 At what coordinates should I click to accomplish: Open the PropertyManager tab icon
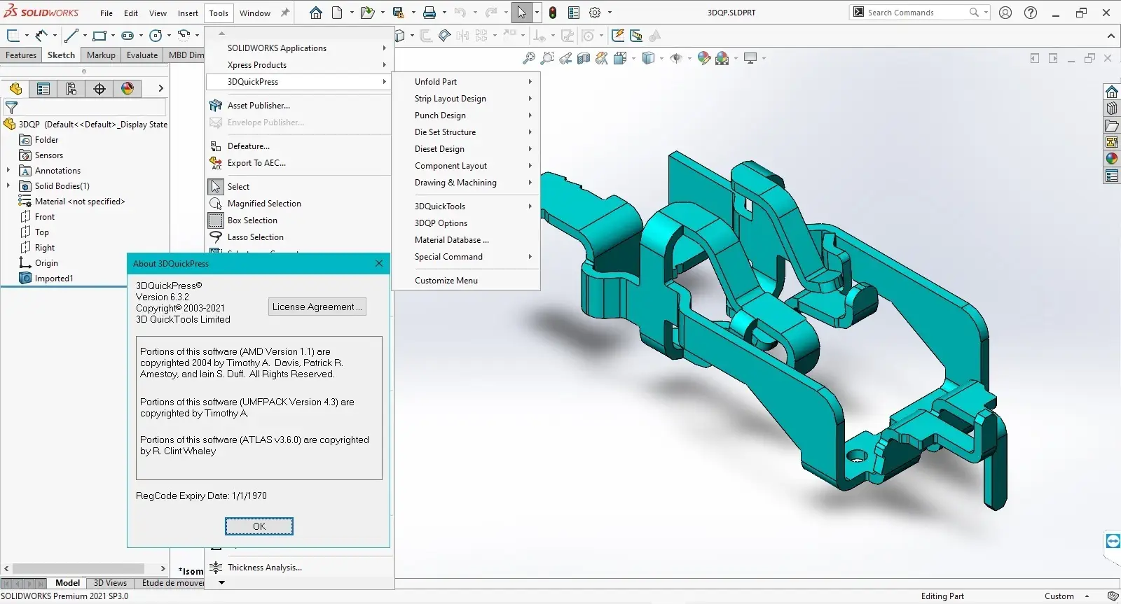[x=43, y=89]
